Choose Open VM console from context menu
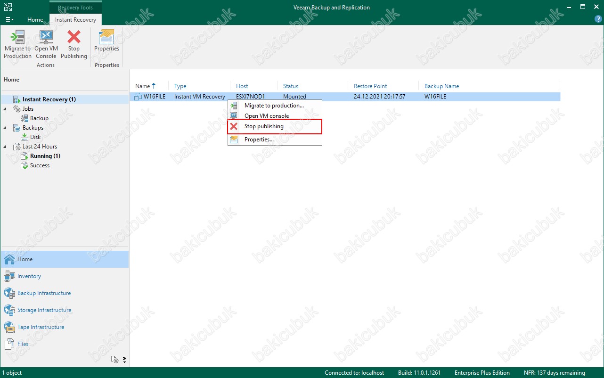The image size is (604, 378). (x=275, y=116)
